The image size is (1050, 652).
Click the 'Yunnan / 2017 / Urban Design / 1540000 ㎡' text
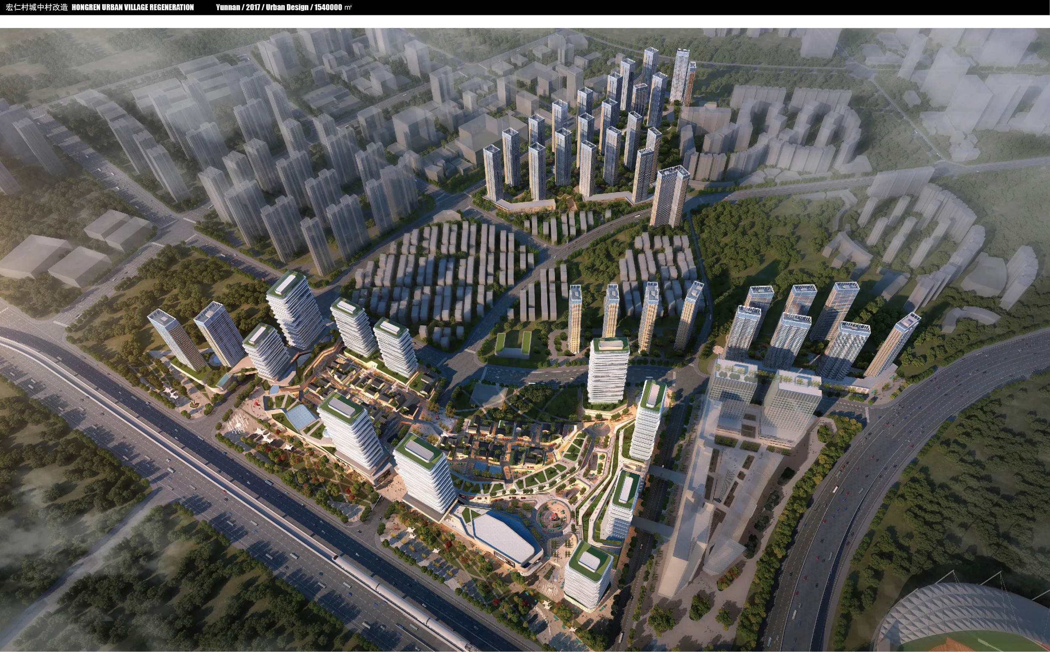tap(284, 7)
